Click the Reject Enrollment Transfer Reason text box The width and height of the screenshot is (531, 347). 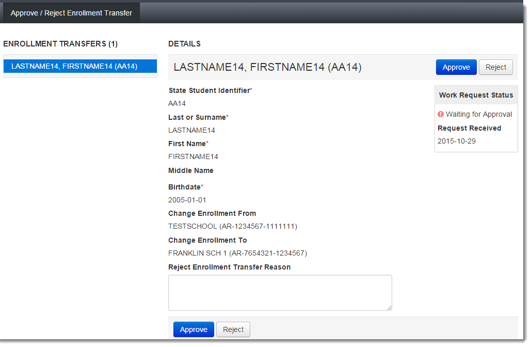[280, 292]
